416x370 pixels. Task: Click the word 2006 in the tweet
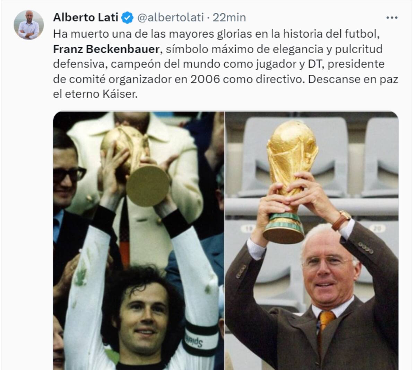pyautogui.click(x=205, y=79)
